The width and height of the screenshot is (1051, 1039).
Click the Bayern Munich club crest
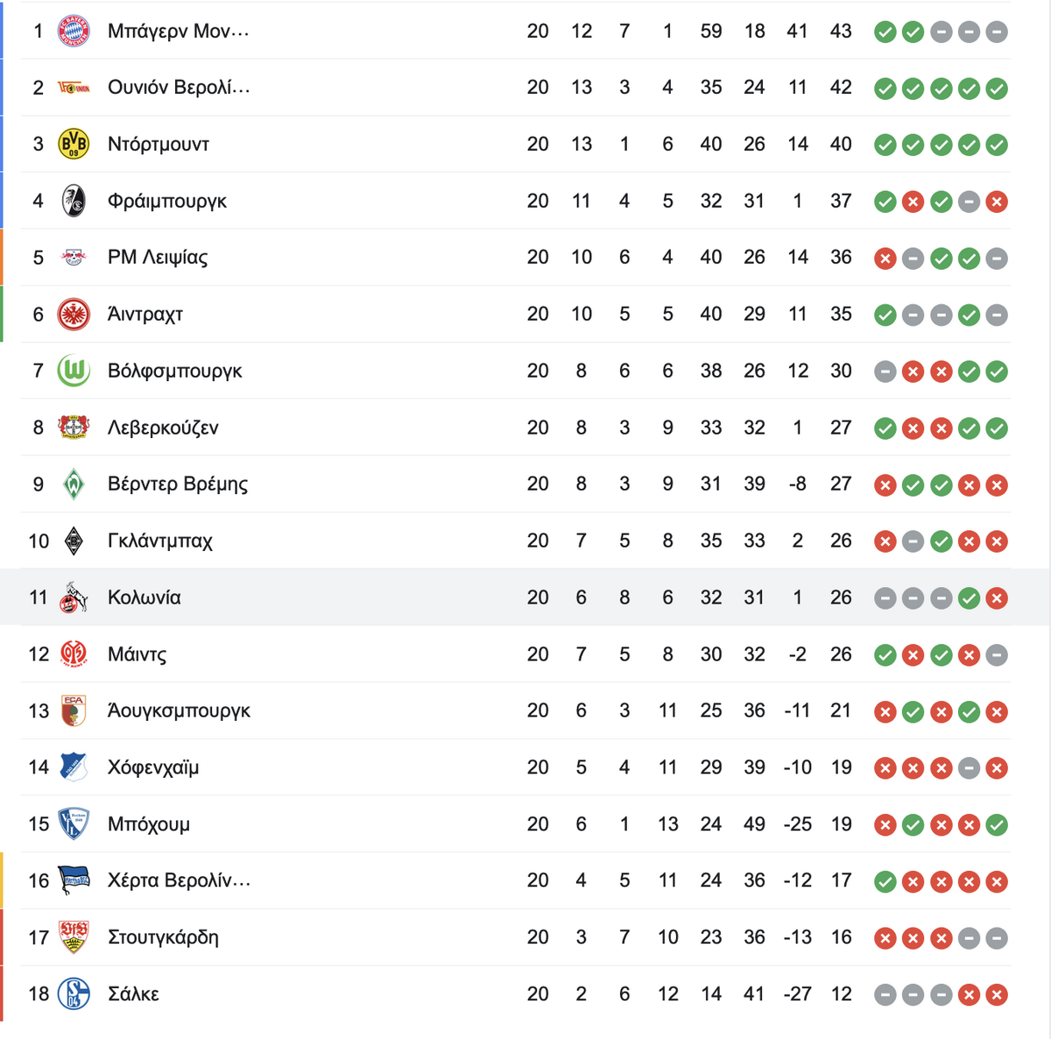74,32
